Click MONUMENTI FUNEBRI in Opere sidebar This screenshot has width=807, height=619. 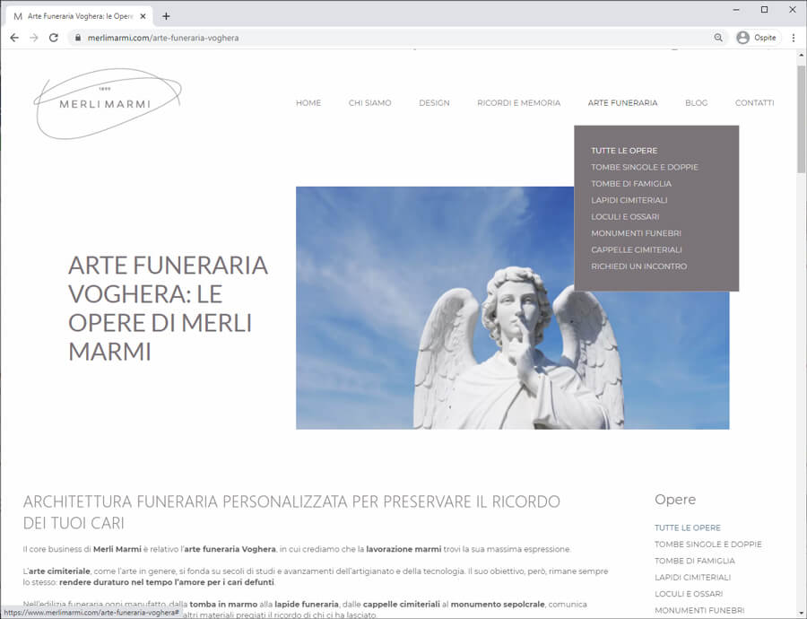pos(699,610)
